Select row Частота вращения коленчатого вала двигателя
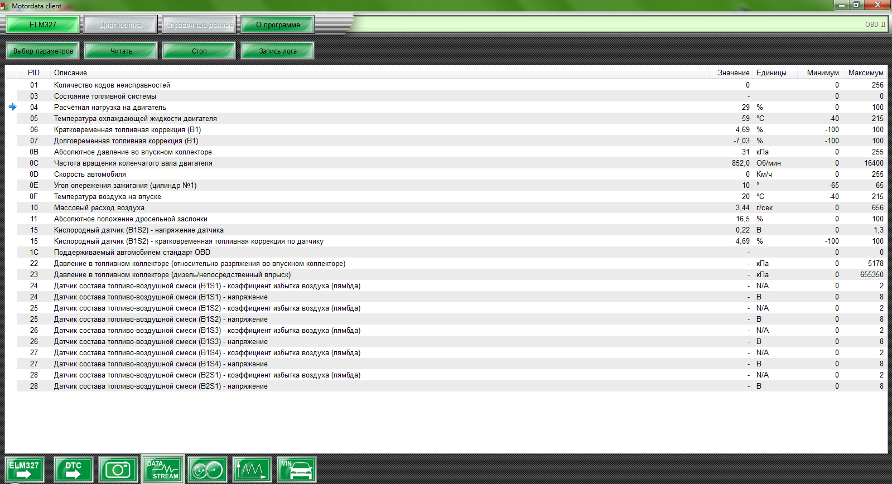The image size is (892, 484). (x=452, y=163)
